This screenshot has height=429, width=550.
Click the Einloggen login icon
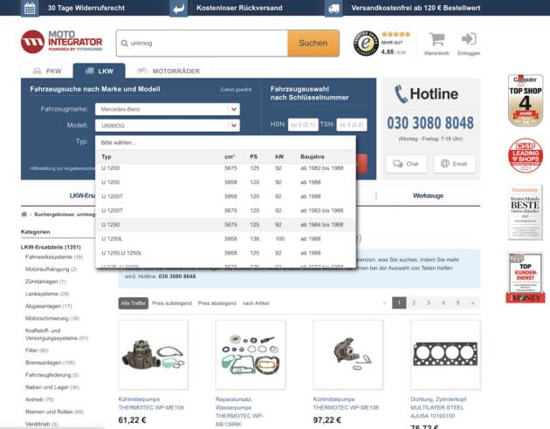pyautogui.click(x=469, y=41)
